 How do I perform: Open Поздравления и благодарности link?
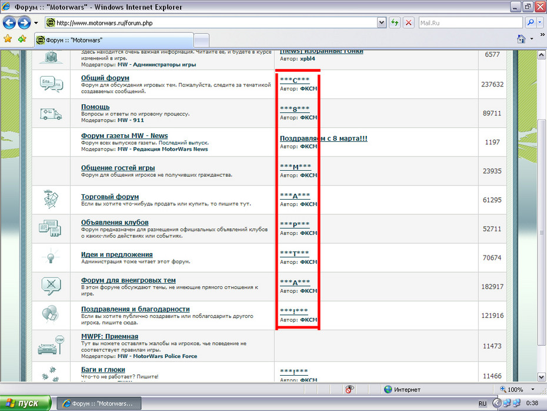coord(135,309)
